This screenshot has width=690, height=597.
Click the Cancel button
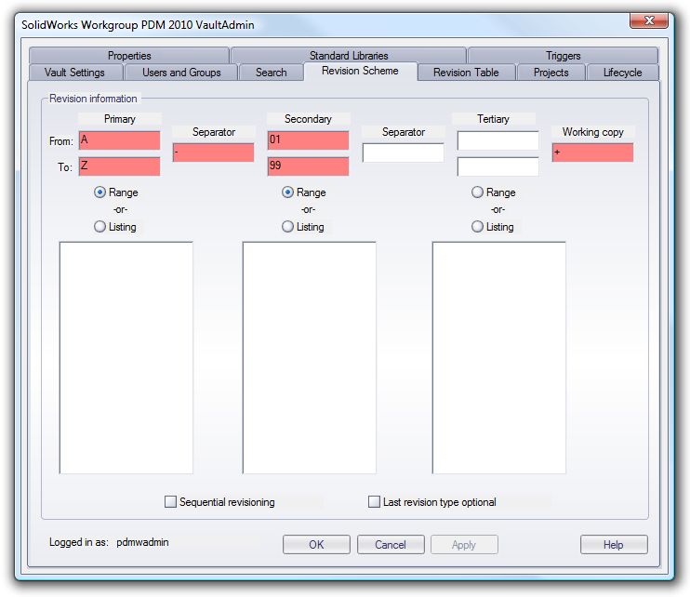point(391,544)
